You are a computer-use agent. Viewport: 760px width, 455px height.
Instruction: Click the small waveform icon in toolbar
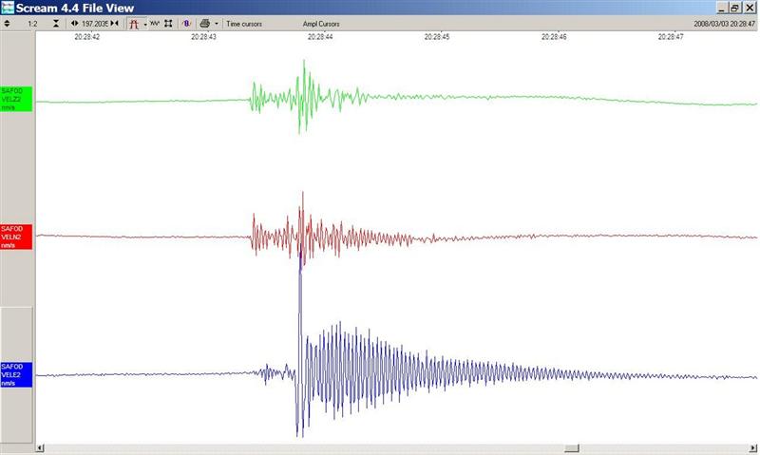(x=154, y=23)
